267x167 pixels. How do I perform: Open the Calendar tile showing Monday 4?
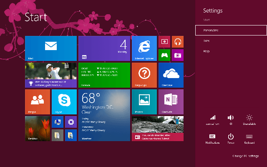pos(104,48)
